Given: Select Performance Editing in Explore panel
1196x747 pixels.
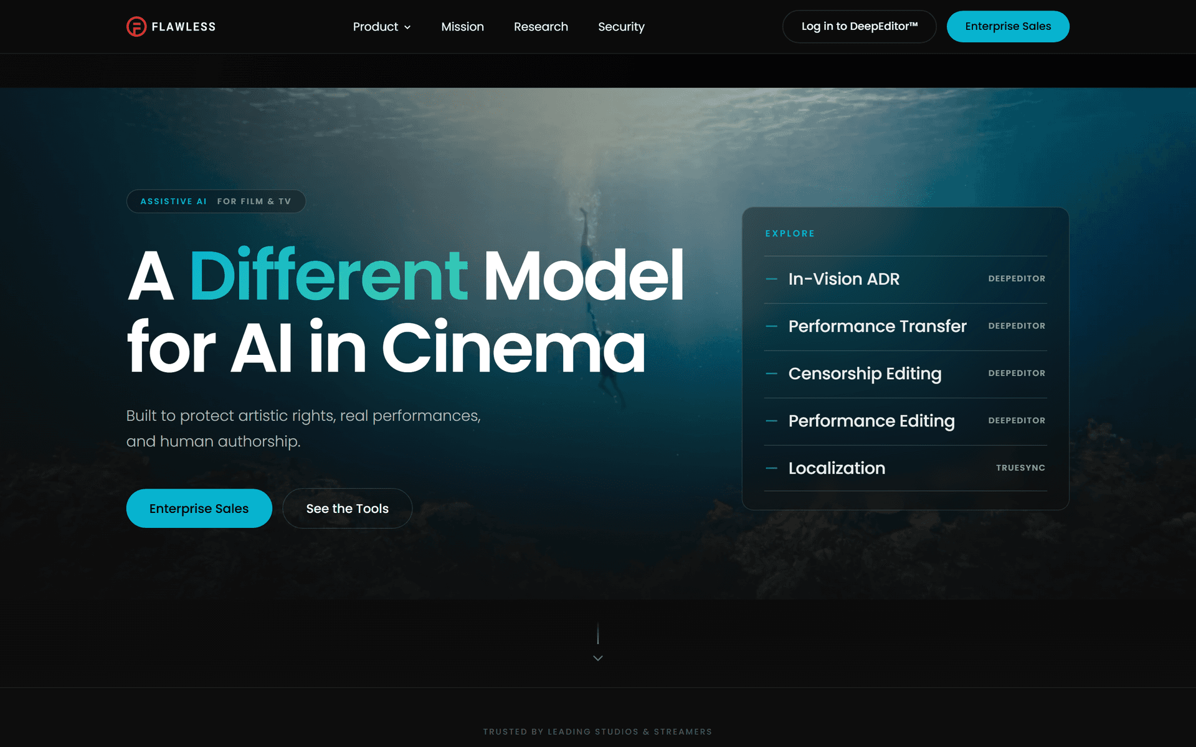Looking at the screenshot, I should [906, 421].
